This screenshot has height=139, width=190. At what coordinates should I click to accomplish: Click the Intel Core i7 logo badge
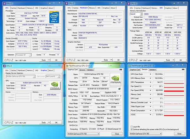[54, 17]
